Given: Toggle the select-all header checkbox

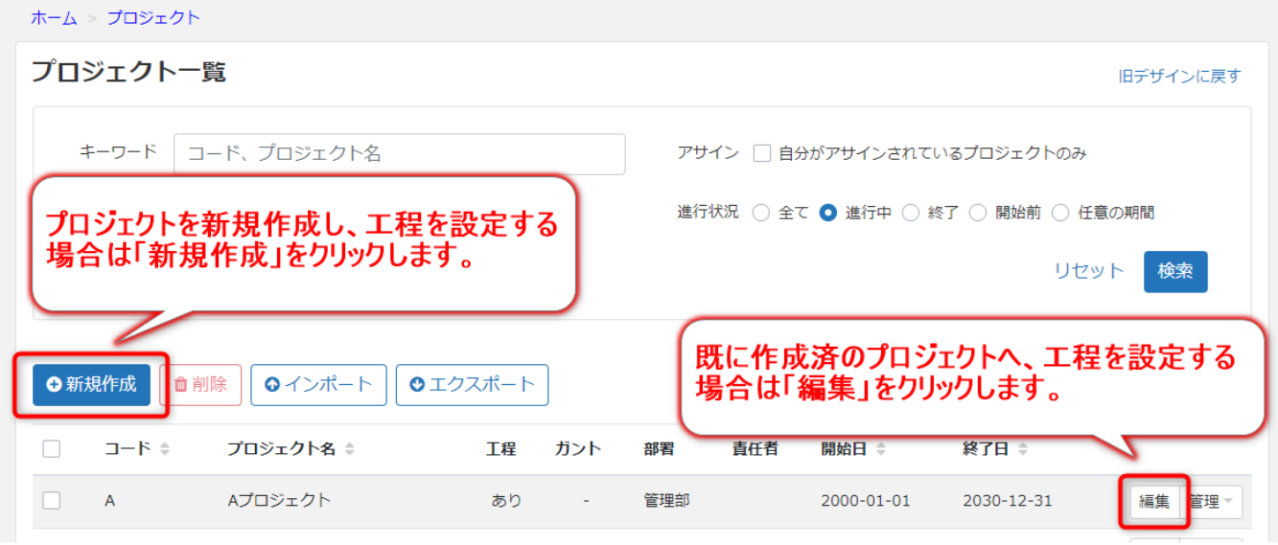Looking at the screenshot, I should [52, 448].
